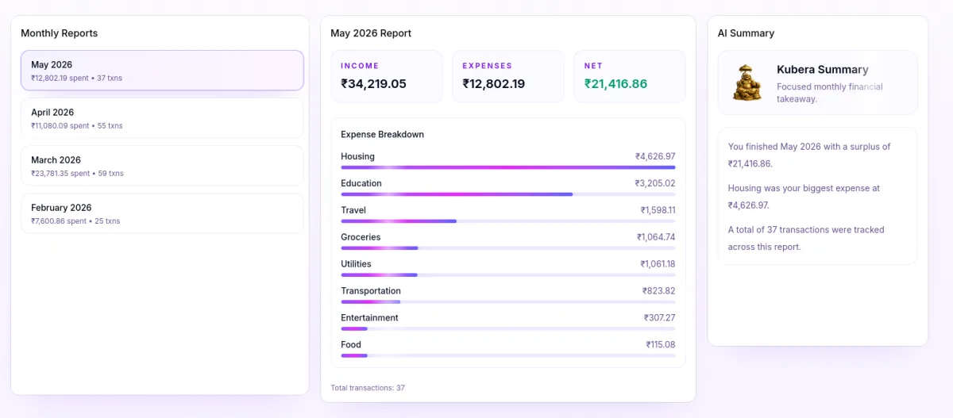This screenshot has height=418, width=953.
Task: Click the Net card showing ₹21,416.86
Action: [x=630, y=76]
